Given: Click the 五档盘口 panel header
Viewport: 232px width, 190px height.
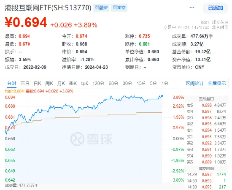Looking at the screenshot, I should click(206, 99).
